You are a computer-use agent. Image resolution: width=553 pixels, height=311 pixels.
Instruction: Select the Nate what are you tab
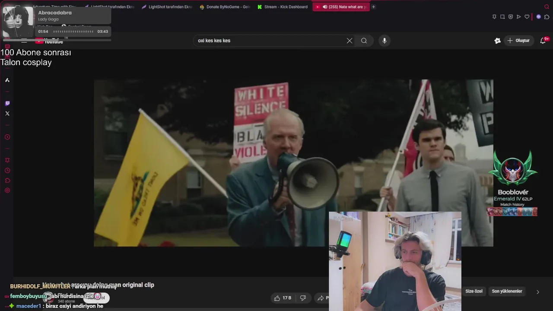[341, 7]
